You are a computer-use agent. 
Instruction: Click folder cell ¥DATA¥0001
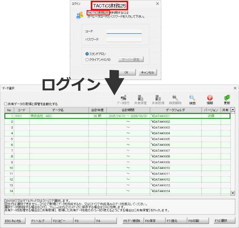point(176,116)
